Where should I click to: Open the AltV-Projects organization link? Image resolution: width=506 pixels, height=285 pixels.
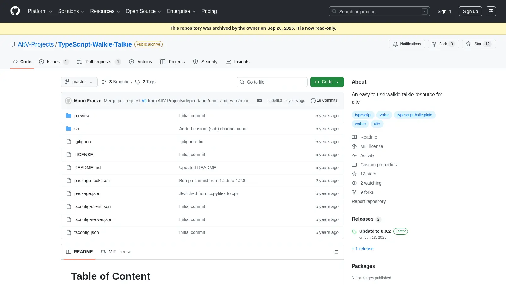36,44
